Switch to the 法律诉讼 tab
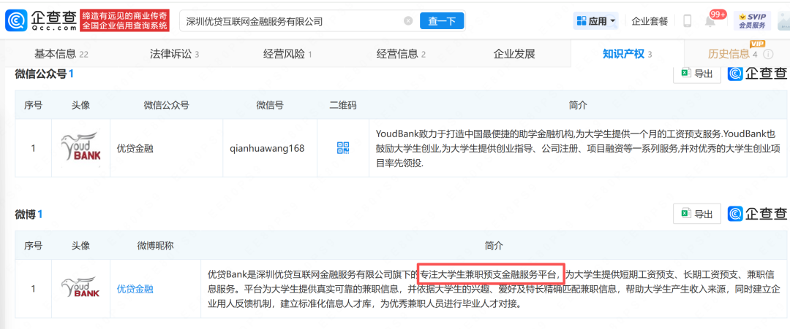Viewport: 790px width, 329px height. click(174, 54)
